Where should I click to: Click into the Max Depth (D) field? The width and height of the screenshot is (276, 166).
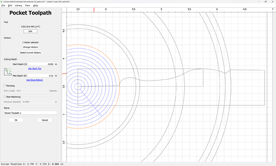tap(42, 76)
